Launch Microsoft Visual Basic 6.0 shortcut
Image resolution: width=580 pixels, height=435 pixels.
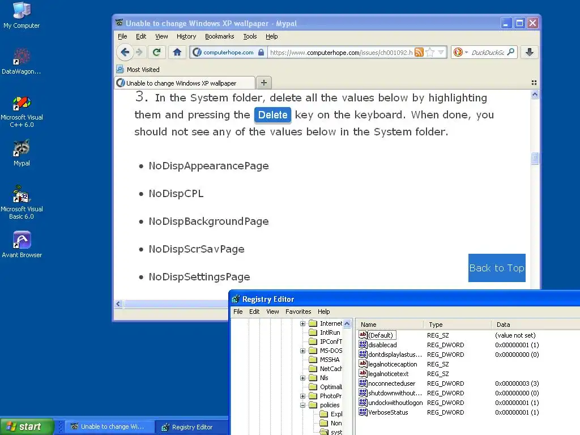22,203
